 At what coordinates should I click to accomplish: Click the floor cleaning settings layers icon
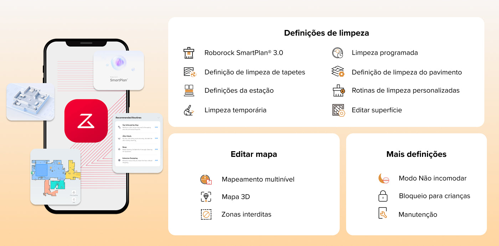(x=338, y=72)
